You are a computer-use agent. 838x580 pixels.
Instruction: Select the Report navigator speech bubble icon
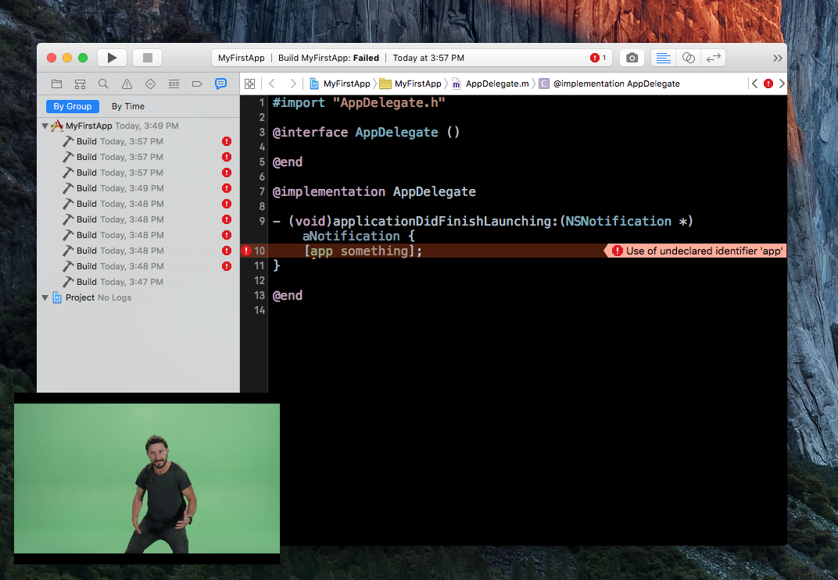(x=220, y=84)
